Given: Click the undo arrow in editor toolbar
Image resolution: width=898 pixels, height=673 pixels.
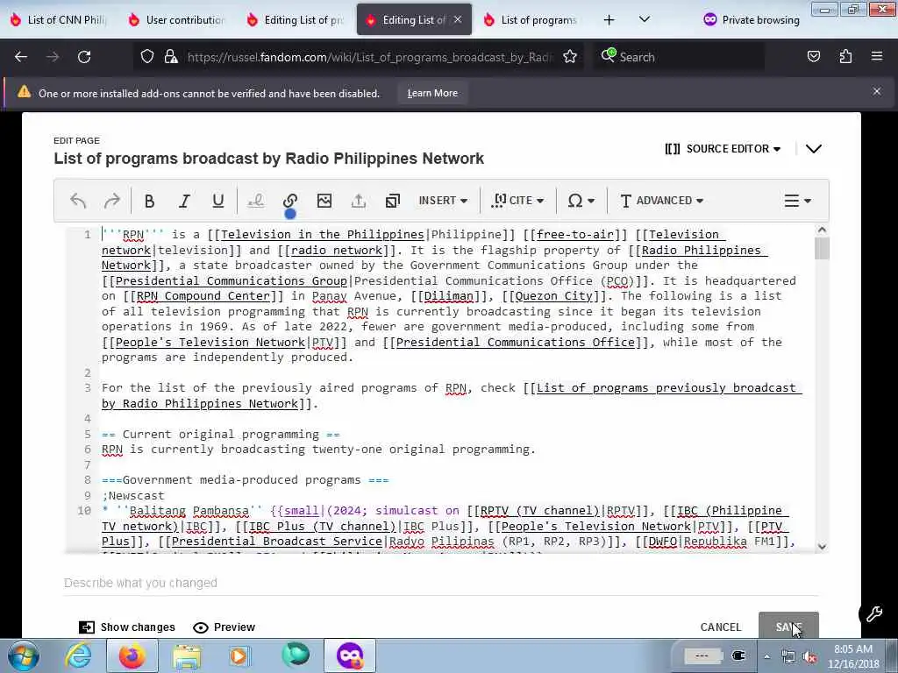Looking at the screenshot, I should (78, 201).
